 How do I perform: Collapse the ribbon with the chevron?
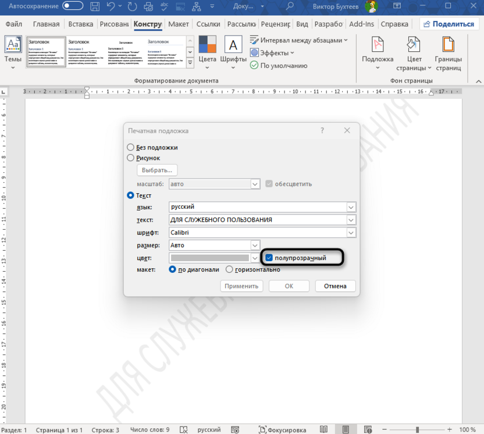click(478, 81)
